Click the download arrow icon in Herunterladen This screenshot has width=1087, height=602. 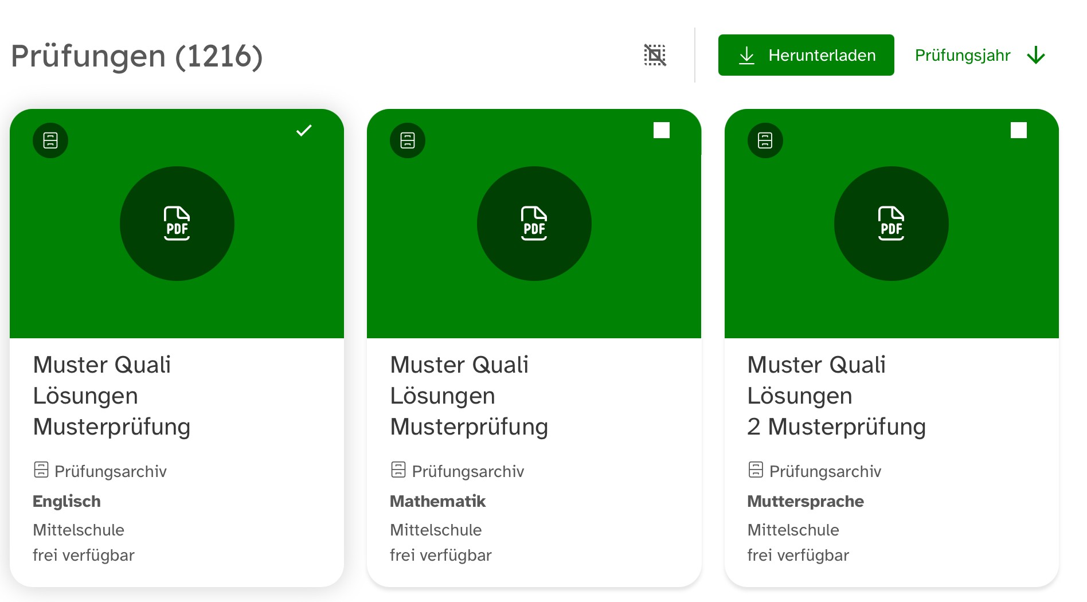tap(746, 55)
